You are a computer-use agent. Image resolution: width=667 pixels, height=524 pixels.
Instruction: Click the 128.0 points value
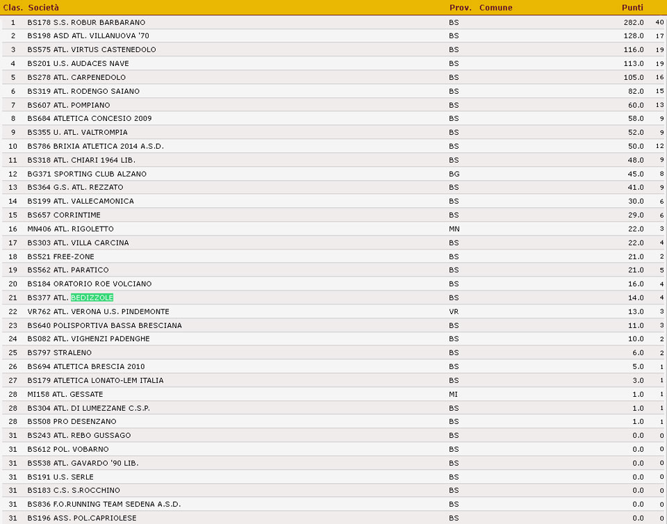click(x=634, y=36)
